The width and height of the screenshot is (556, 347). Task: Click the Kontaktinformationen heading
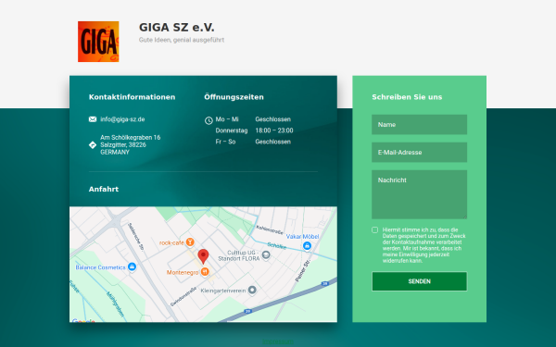pos(132,97)
